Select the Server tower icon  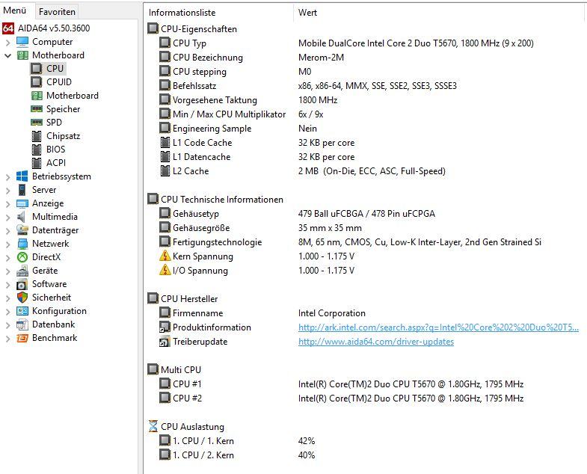pyautogui.click(x=22, y=190)
